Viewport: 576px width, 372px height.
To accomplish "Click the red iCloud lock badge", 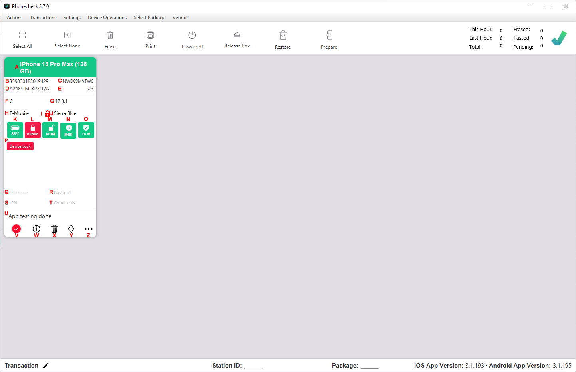I will pos(33,130).
